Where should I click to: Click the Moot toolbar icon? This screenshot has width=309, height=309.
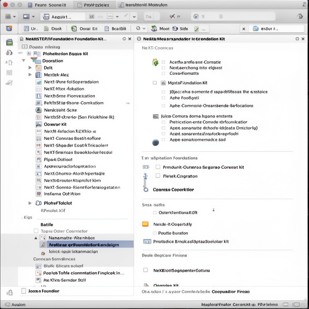pos(154,29)
